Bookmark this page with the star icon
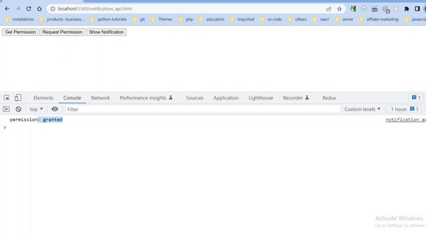Screen dimensions: 426x240 (x=339, y=9)
